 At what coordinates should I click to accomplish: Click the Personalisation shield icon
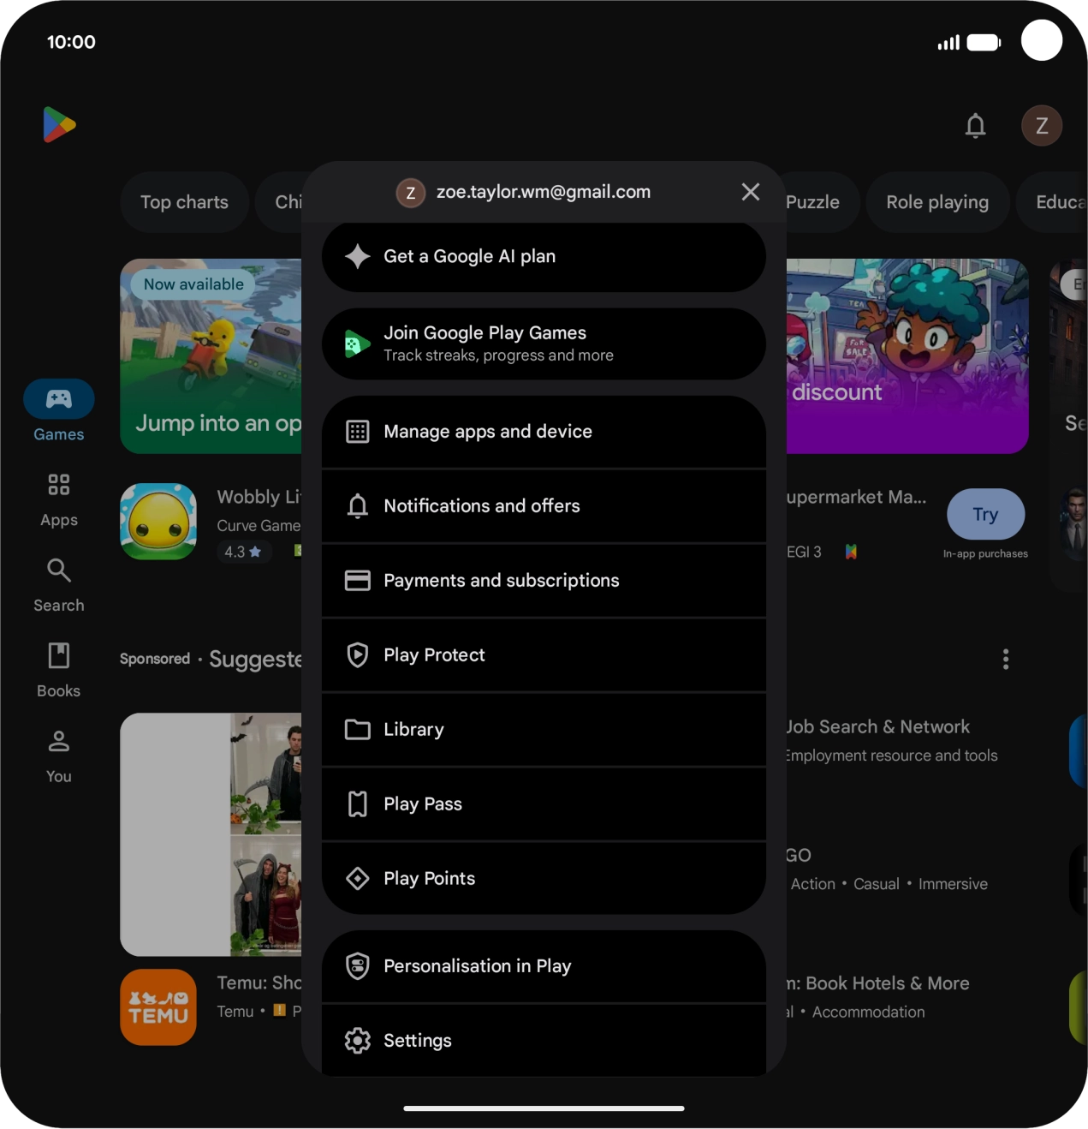click(x=357, y=966)
